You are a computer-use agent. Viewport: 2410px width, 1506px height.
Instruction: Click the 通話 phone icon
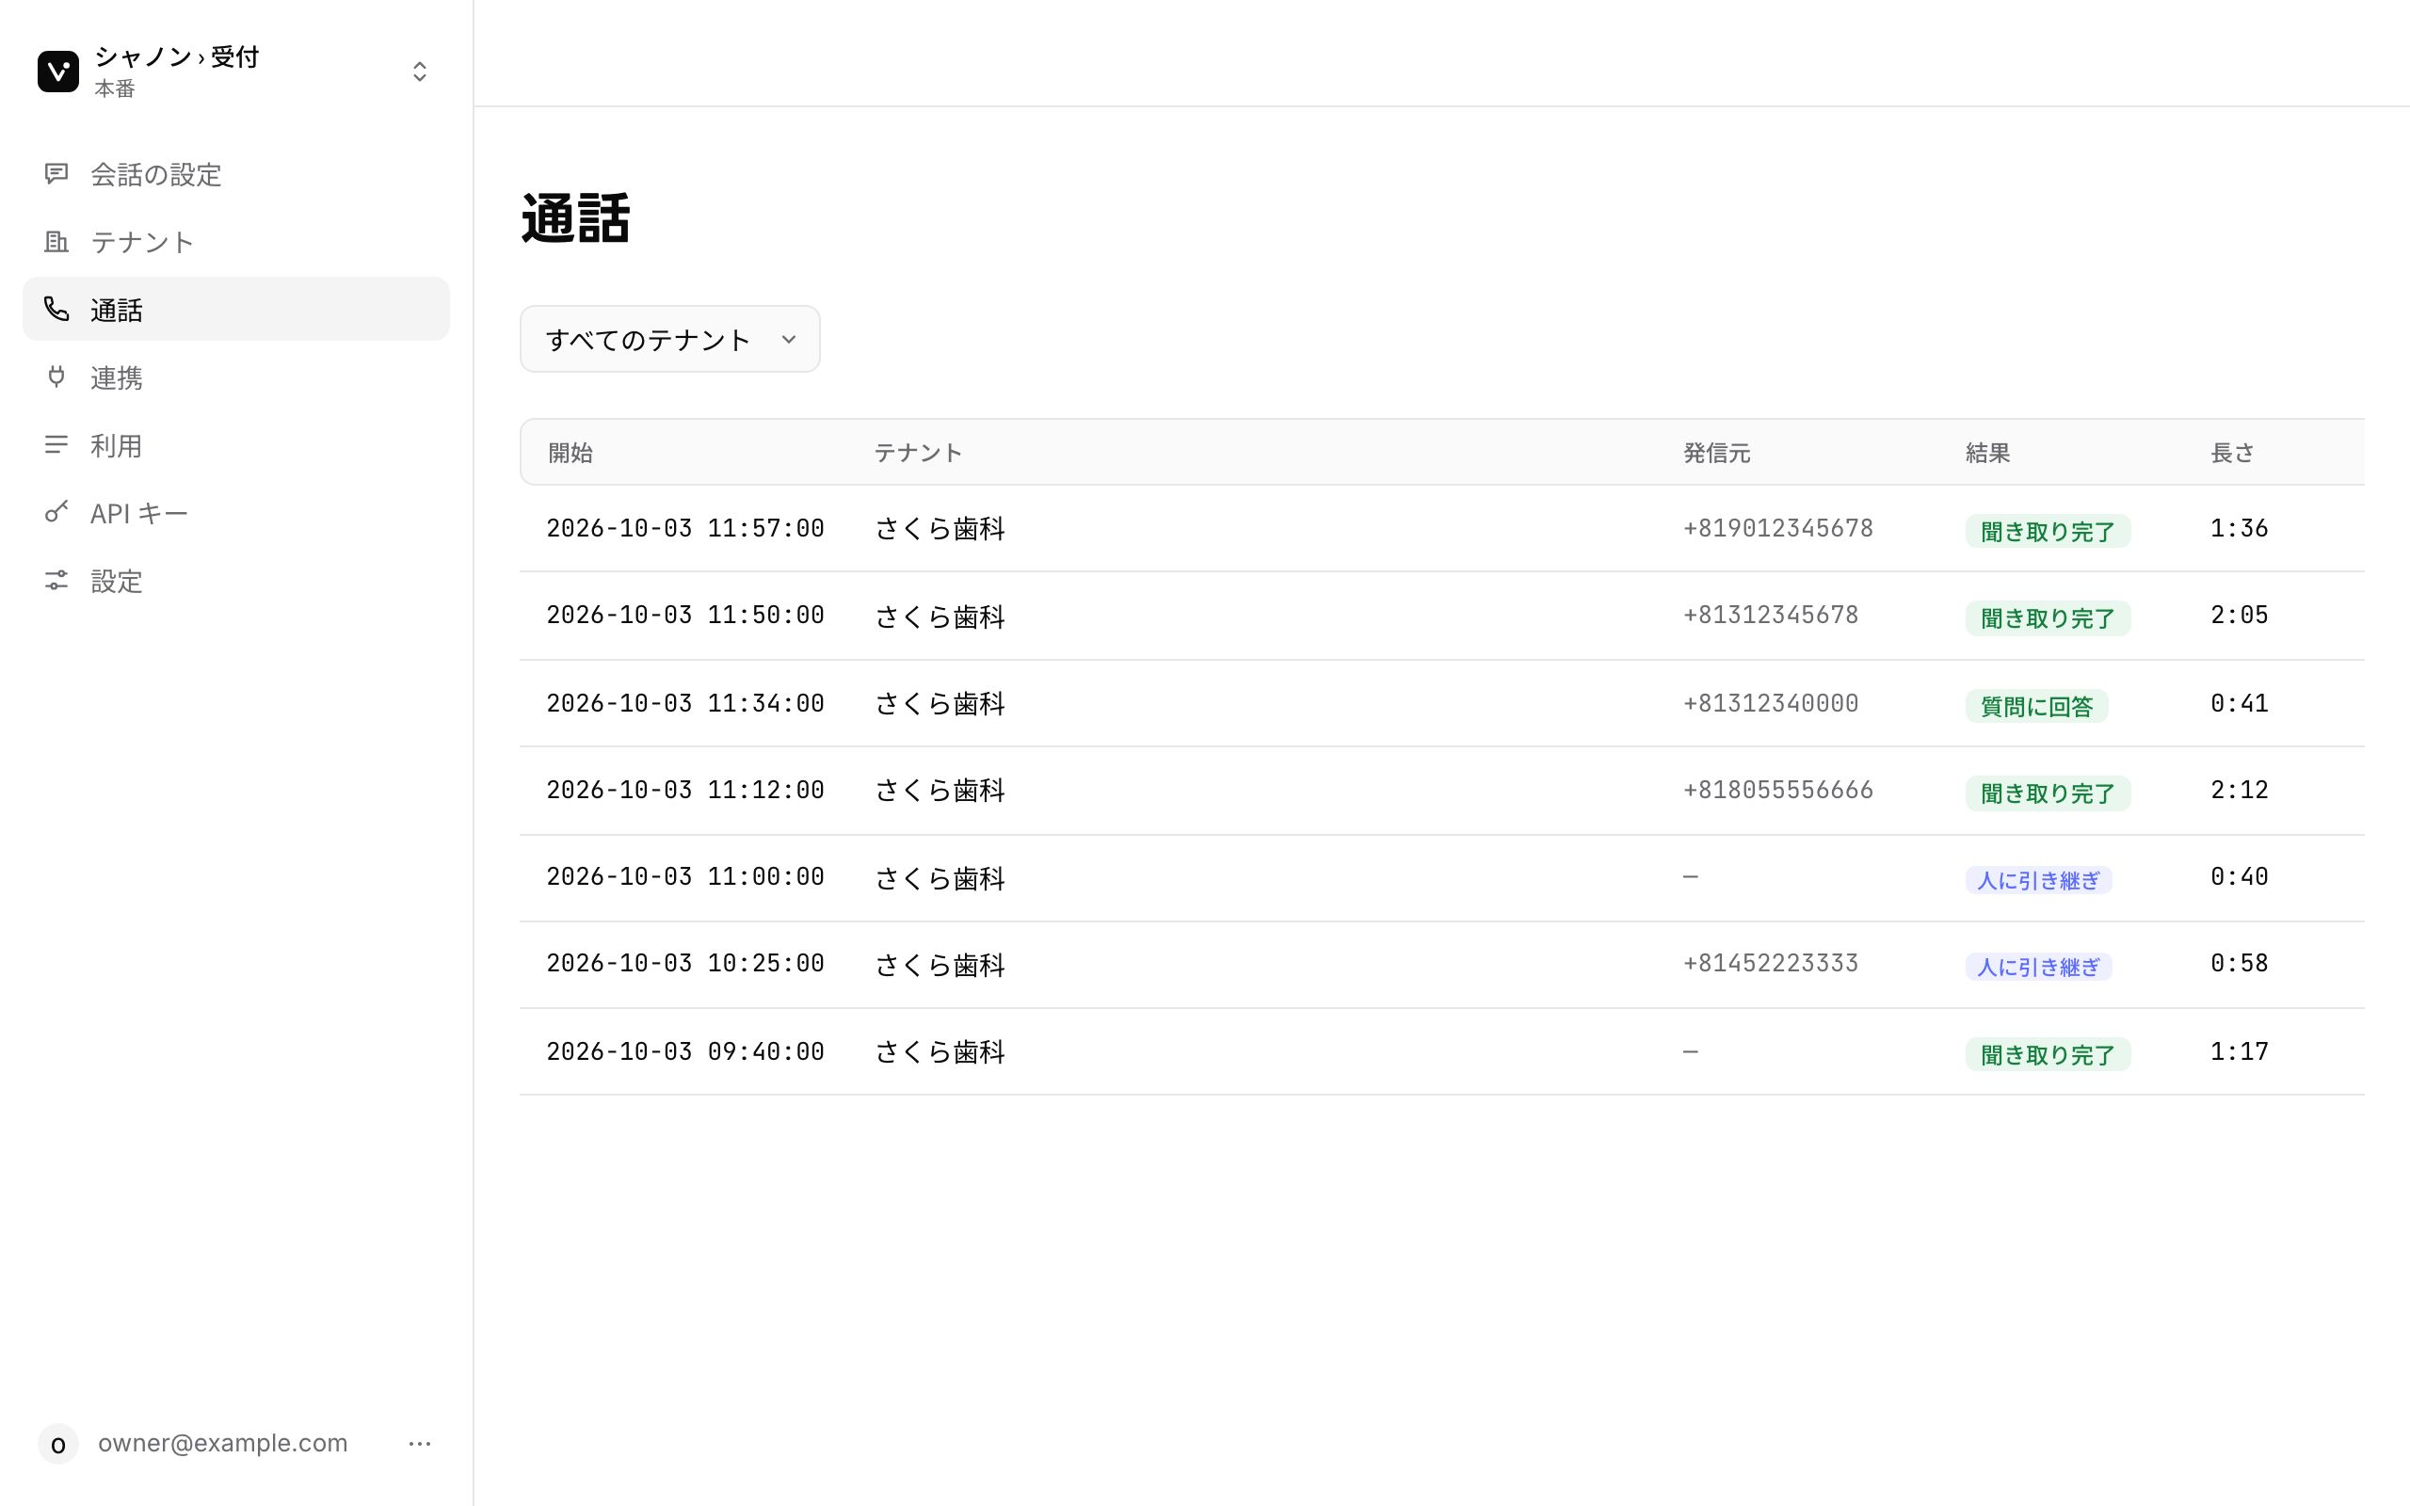click(x=56, y=309)
